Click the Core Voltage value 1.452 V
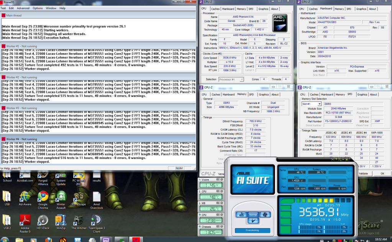The height and width of the screenshot is (242, 392). coord(259,29)
